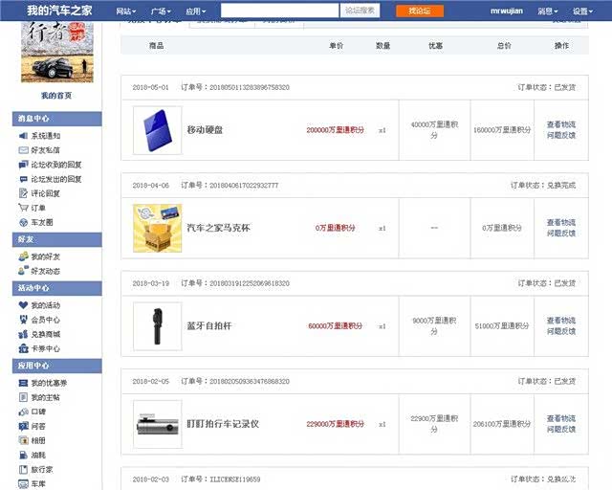The width and height of the screenshot is (612, 490).
Task: Open the 汽车之家马克杯 product name
Action: (219, 228)
